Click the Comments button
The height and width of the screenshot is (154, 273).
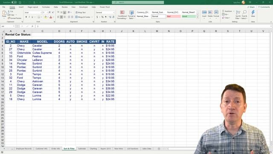[264, 7]
